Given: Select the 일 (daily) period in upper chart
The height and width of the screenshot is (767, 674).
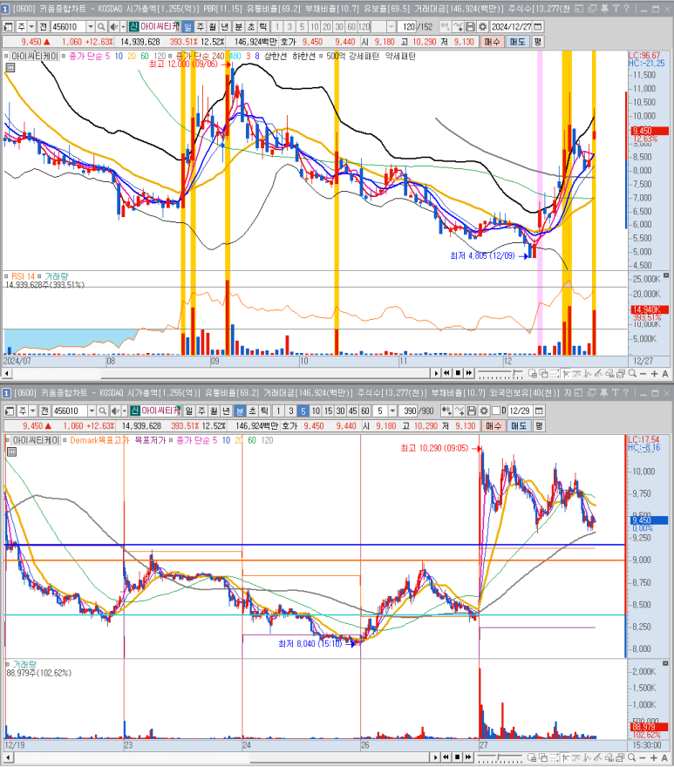Looking at the screenshot, I should click(x=187, y=27).
